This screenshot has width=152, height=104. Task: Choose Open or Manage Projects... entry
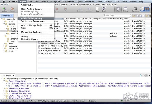(x=36, y=25)
